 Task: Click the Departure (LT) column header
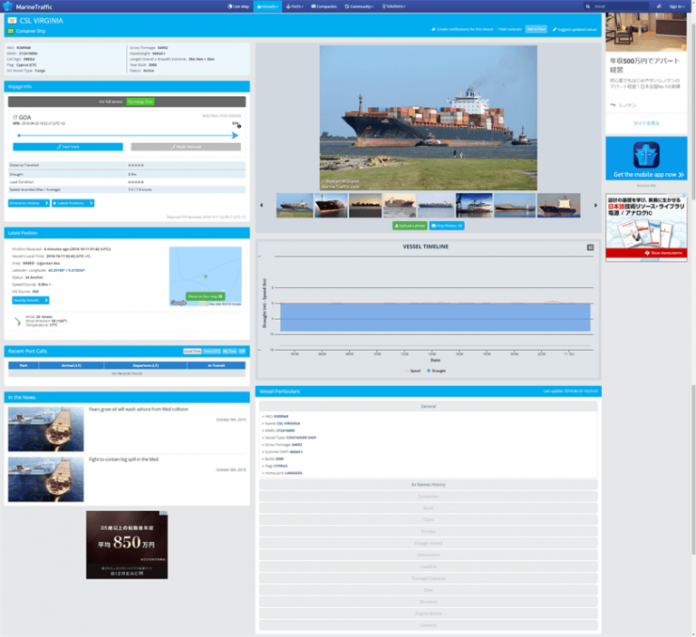pos(145,365)
